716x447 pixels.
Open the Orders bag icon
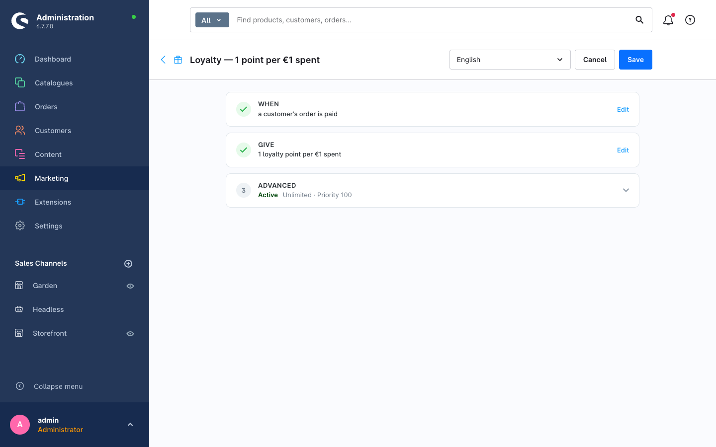pyautogui.click(x=20, y=107)
